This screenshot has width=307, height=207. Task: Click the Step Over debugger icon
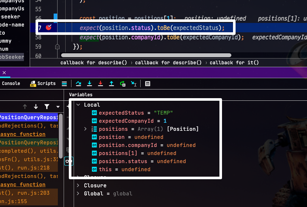pos(79,84)
